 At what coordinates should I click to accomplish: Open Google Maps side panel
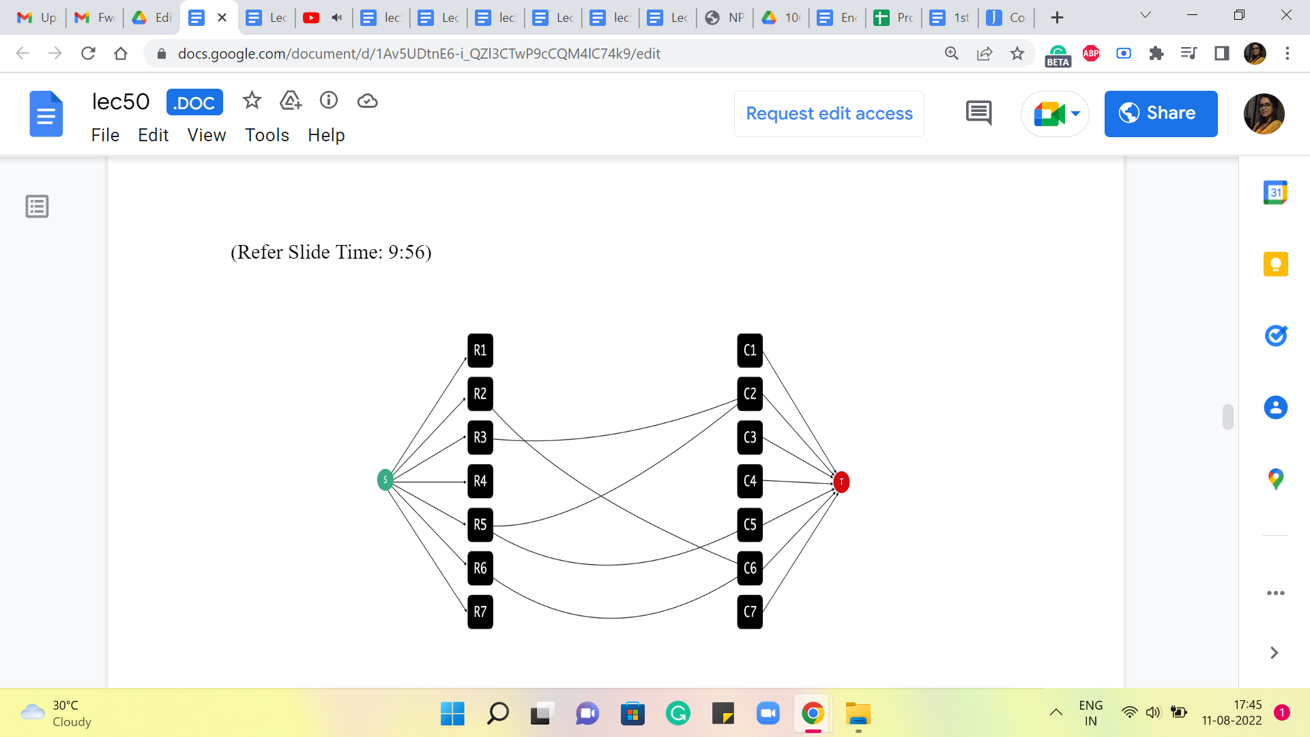tap(1275, 479)
